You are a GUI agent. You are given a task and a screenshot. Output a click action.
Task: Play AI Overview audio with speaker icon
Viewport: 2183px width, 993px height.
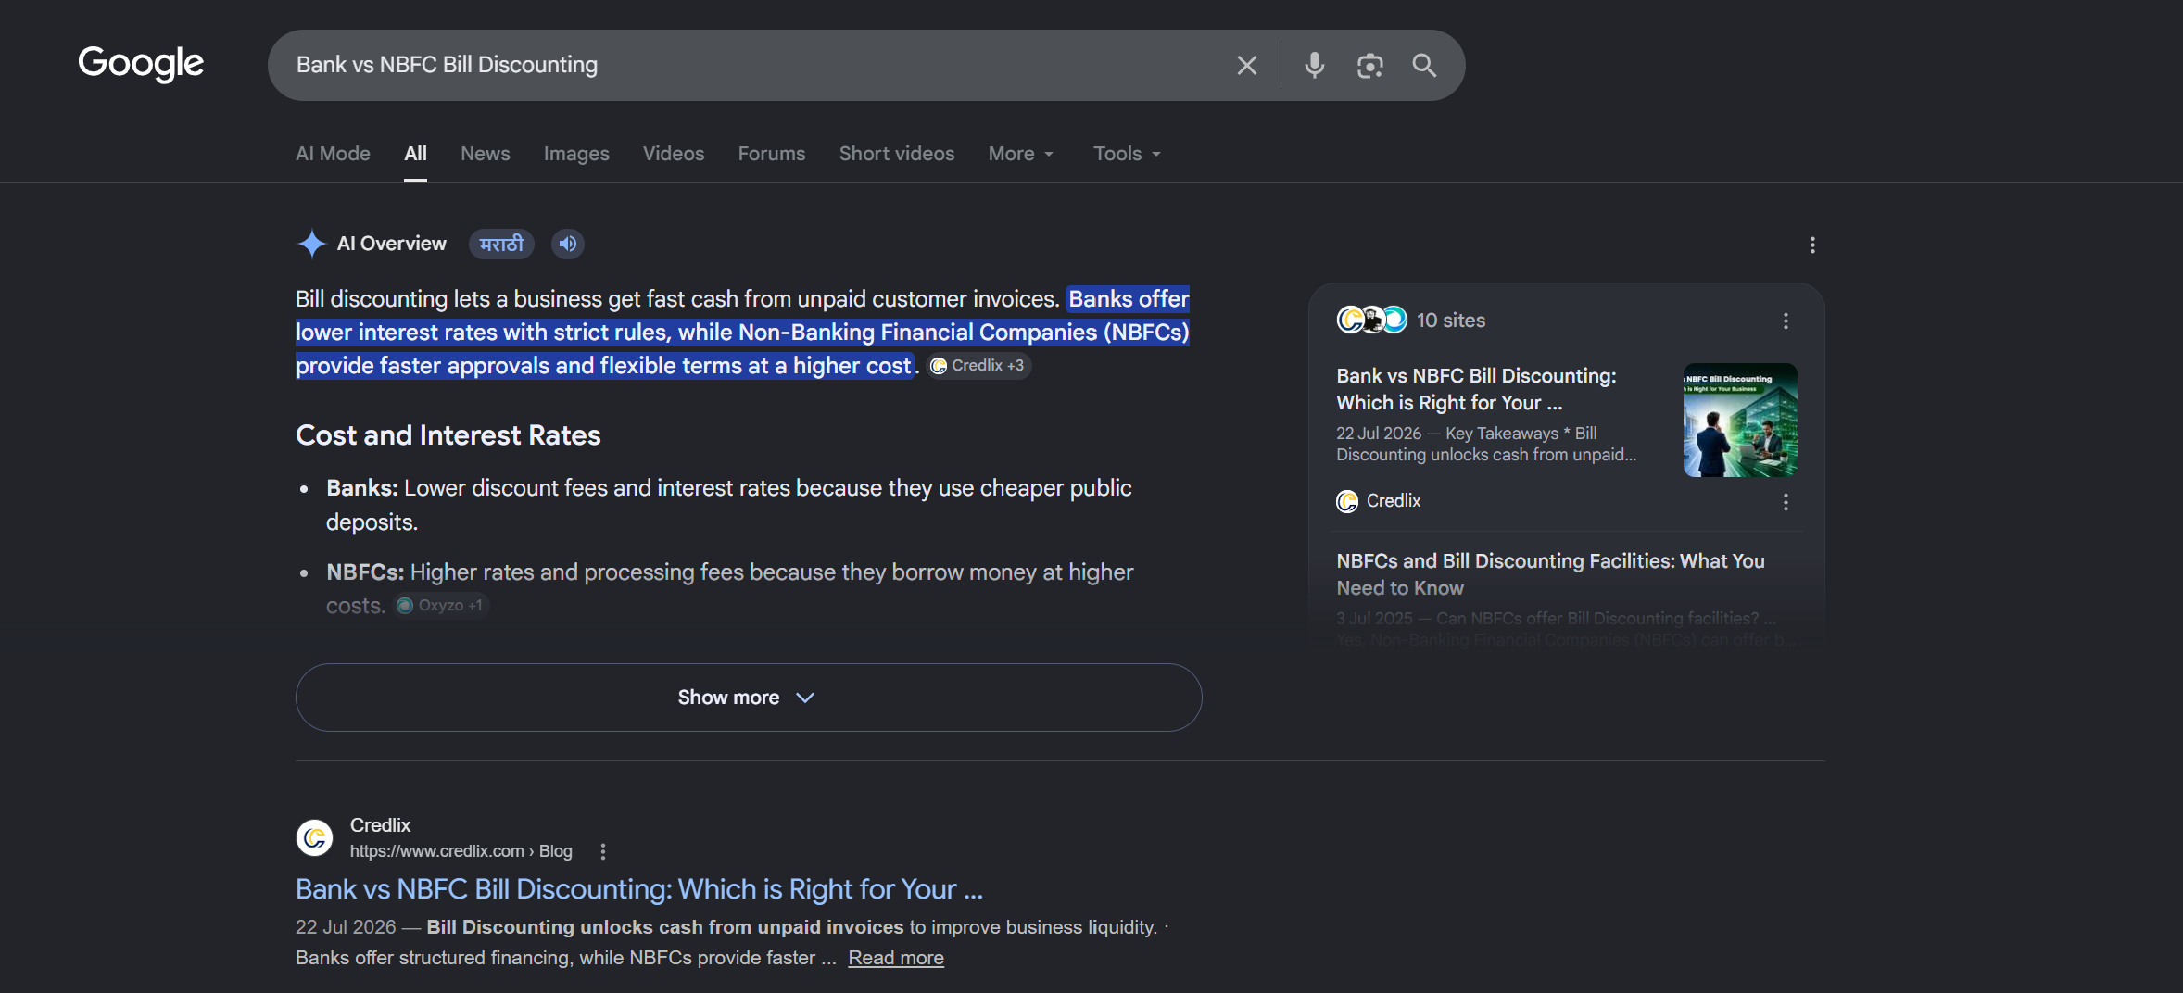coord(568,244)
